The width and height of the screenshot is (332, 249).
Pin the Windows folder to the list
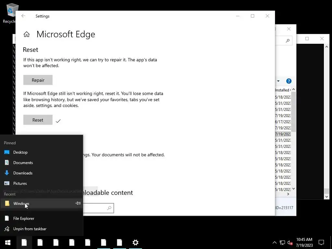(x=78, y=203)
